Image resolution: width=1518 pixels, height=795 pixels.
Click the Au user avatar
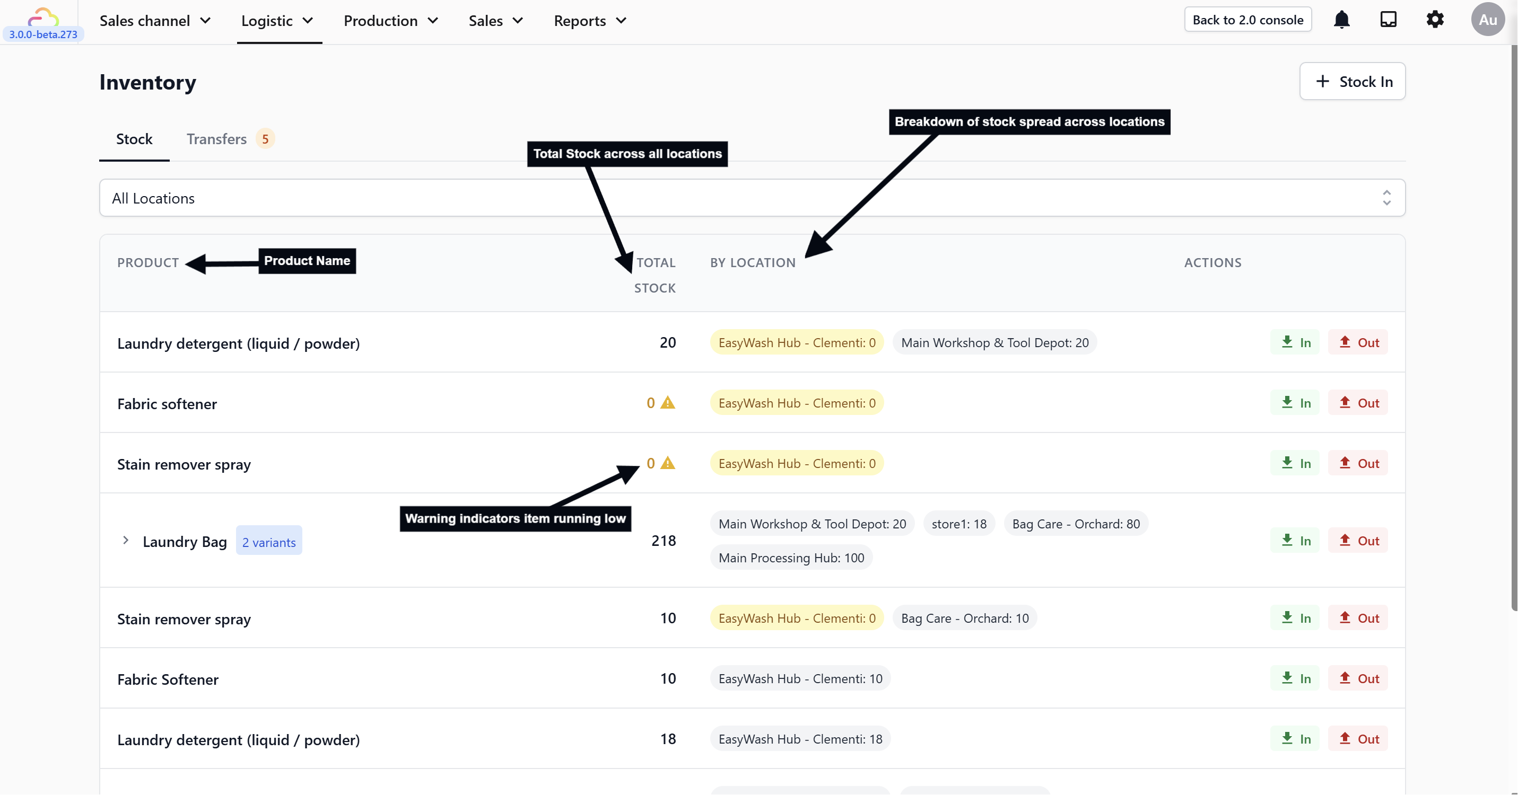[1487, 20]
